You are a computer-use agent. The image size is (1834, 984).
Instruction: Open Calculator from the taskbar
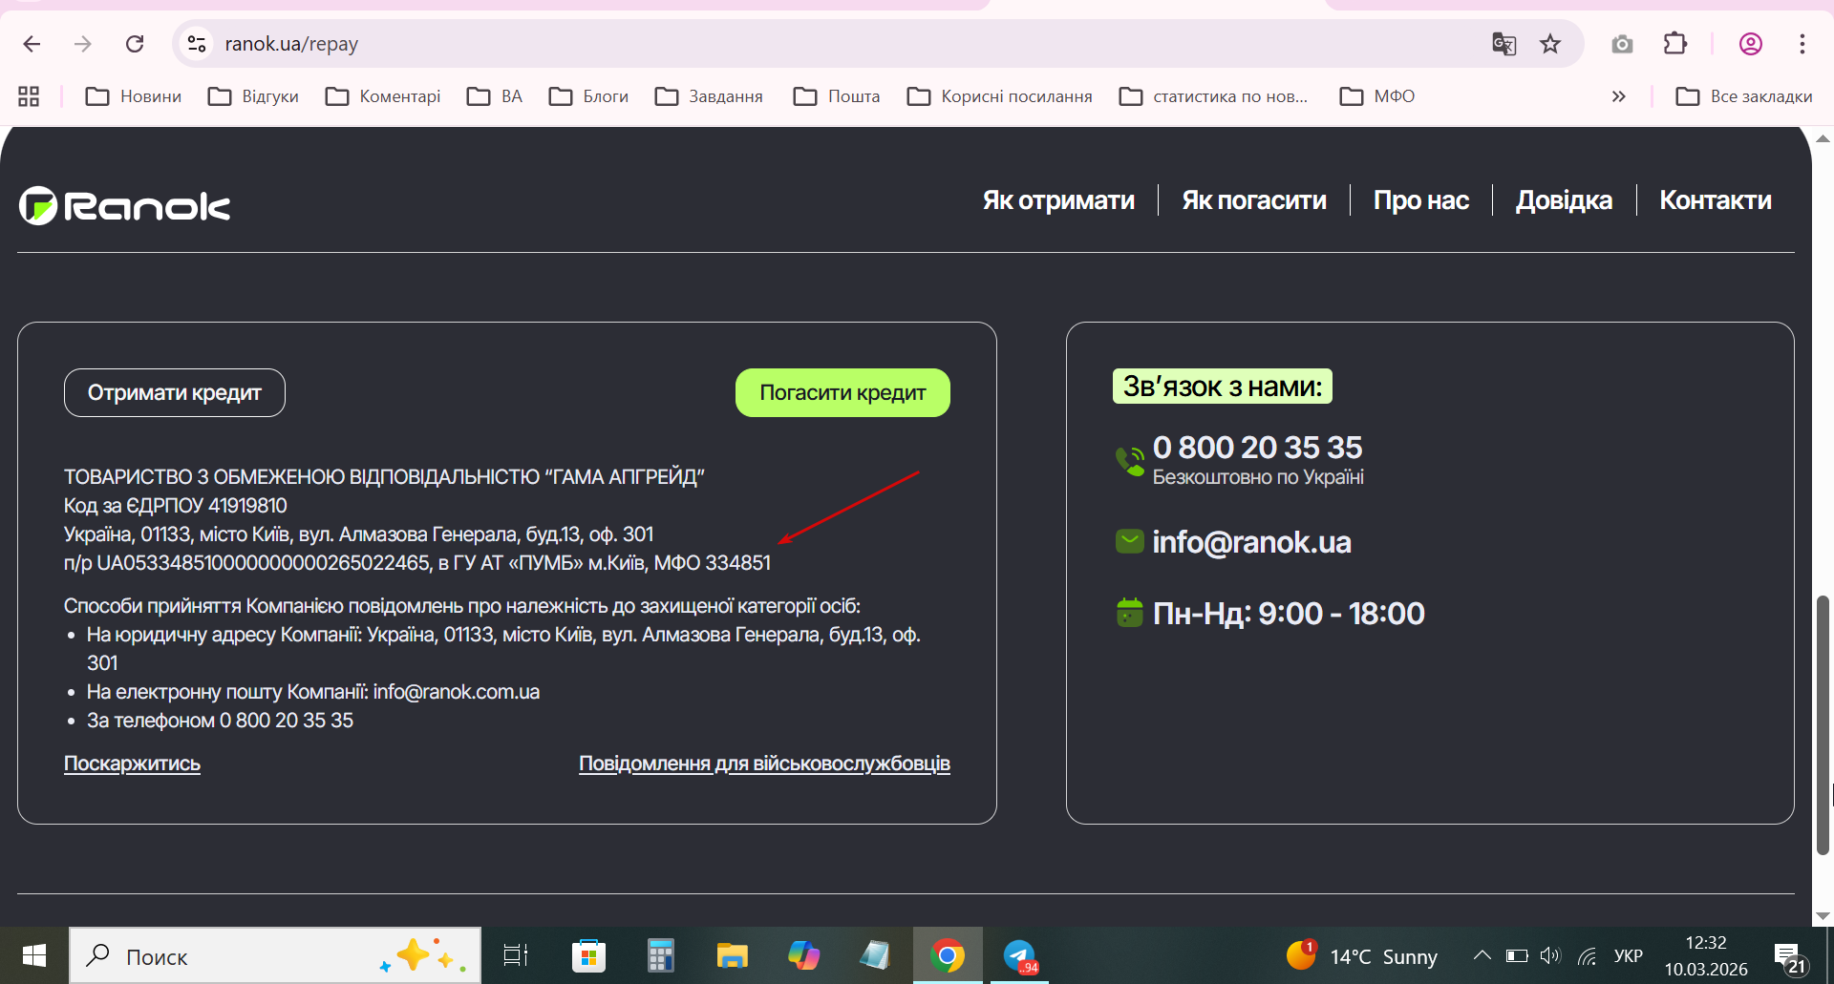[x=660, y=955]
